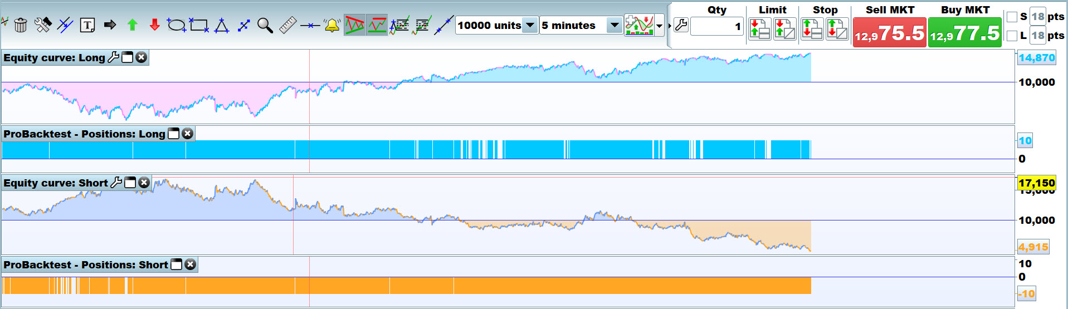Click the Equity curve: Short panel title
The width and height of the screenshot is (1068, 309).
click(56, 183)
